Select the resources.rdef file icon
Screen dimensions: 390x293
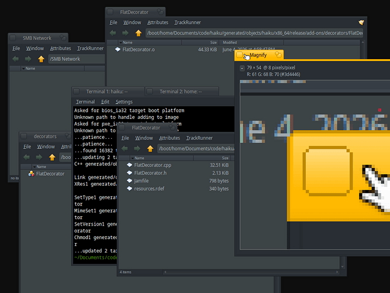point(129,189)
